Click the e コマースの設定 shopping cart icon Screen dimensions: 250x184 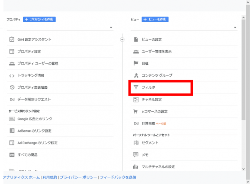[136, 112]
